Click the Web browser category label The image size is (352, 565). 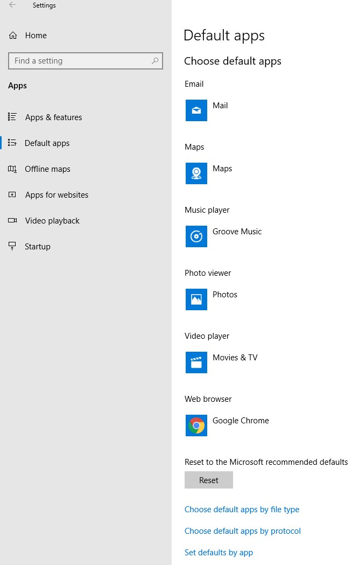tap(208, 399)
